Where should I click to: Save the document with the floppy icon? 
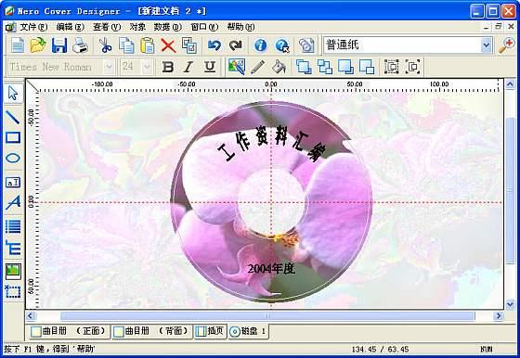coord(59,45)
